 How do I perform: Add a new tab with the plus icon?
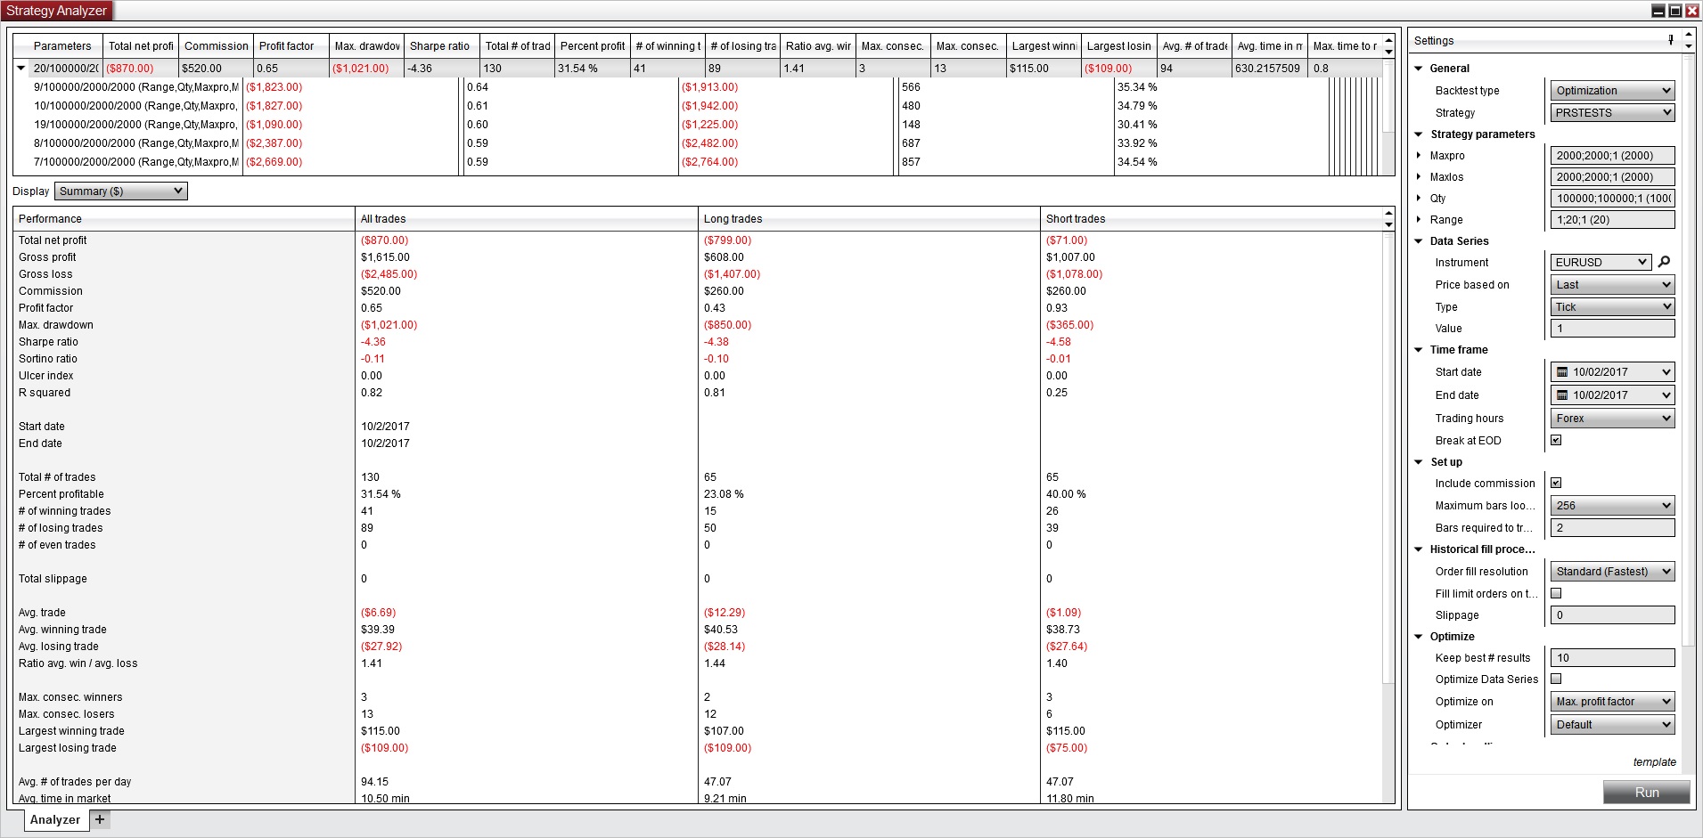(x=100, y=819)
